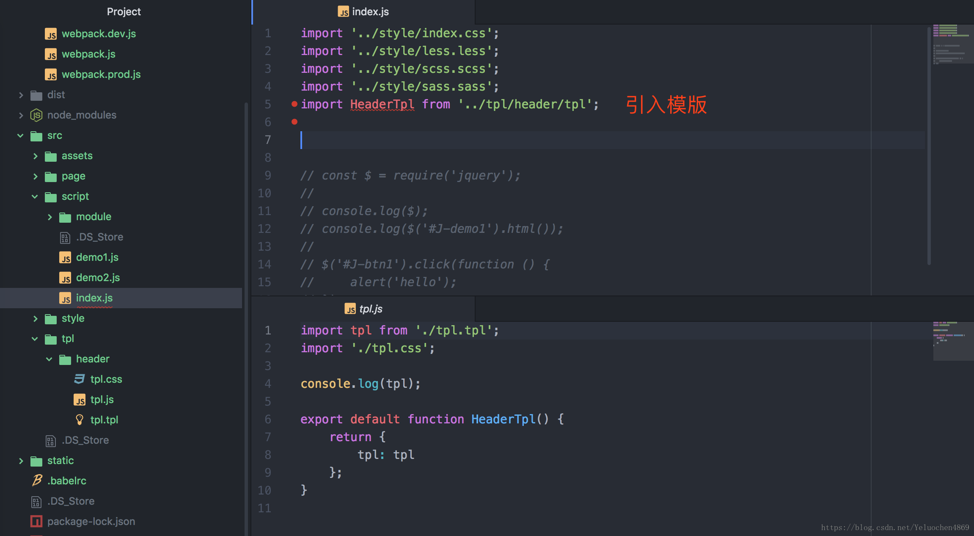Click the JS icon beside demo2.js
Viewport: 974px width, 536px height.
coord(65,278)
